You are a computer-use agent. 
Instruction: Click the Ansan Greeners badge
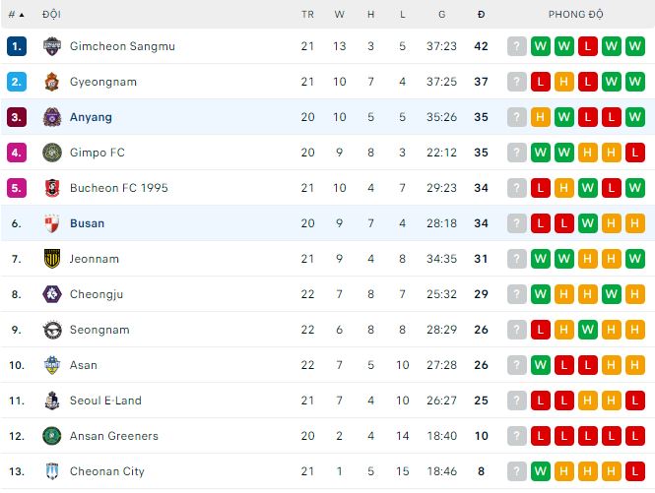pos(52,436)
